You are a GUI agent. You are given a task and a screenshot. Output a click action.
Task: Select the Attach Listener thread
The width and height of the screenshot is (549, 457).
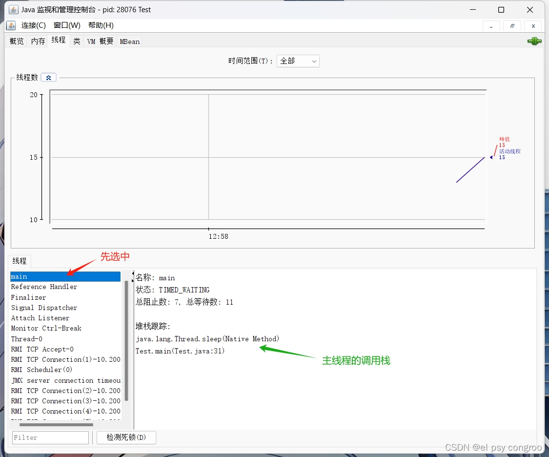click(x=65, y=318)
